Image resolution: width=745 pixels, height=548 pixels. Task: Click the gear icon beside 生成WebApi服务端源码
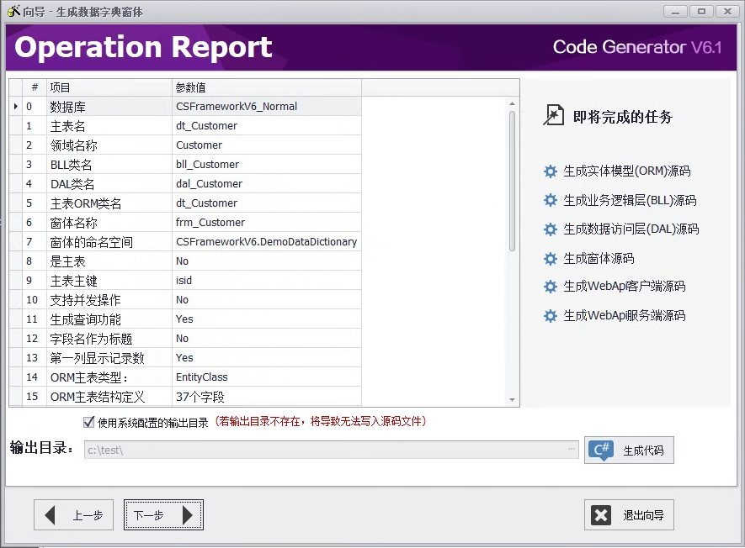pos(551,316)
